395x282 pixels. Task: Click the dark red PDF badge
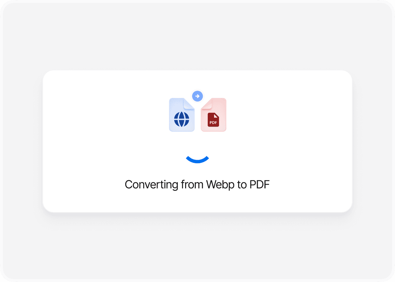[x=213, y=119]
